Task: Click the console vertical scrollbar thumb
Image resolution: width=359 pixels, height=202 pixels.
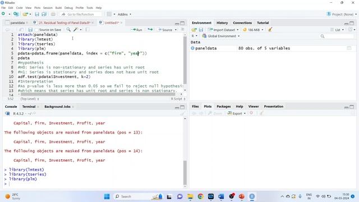Action: tap(185, 173)
